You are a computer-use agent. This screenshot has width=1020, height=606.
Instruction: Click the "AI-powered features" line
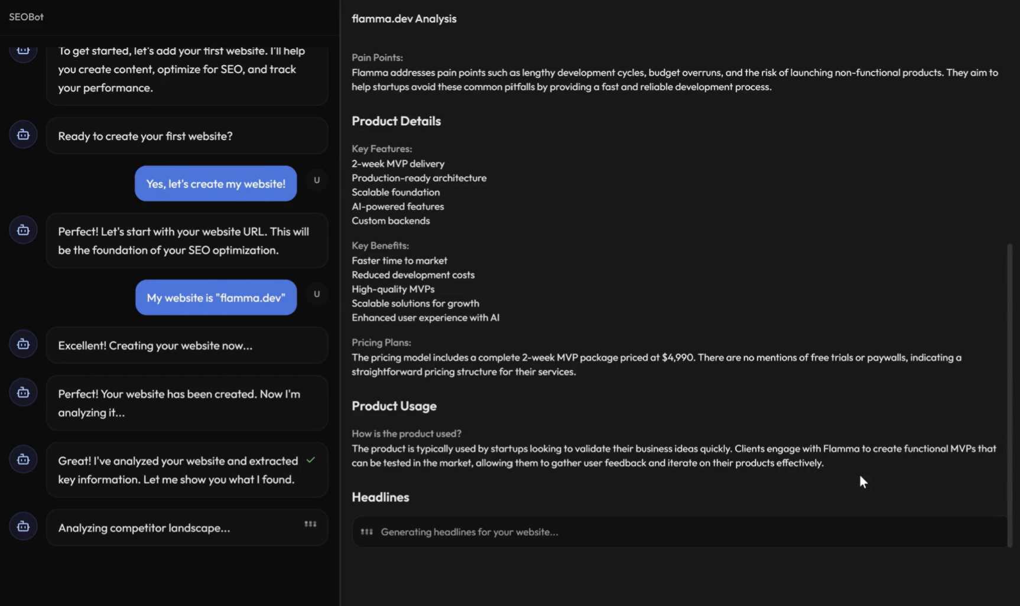coord(398,206)
